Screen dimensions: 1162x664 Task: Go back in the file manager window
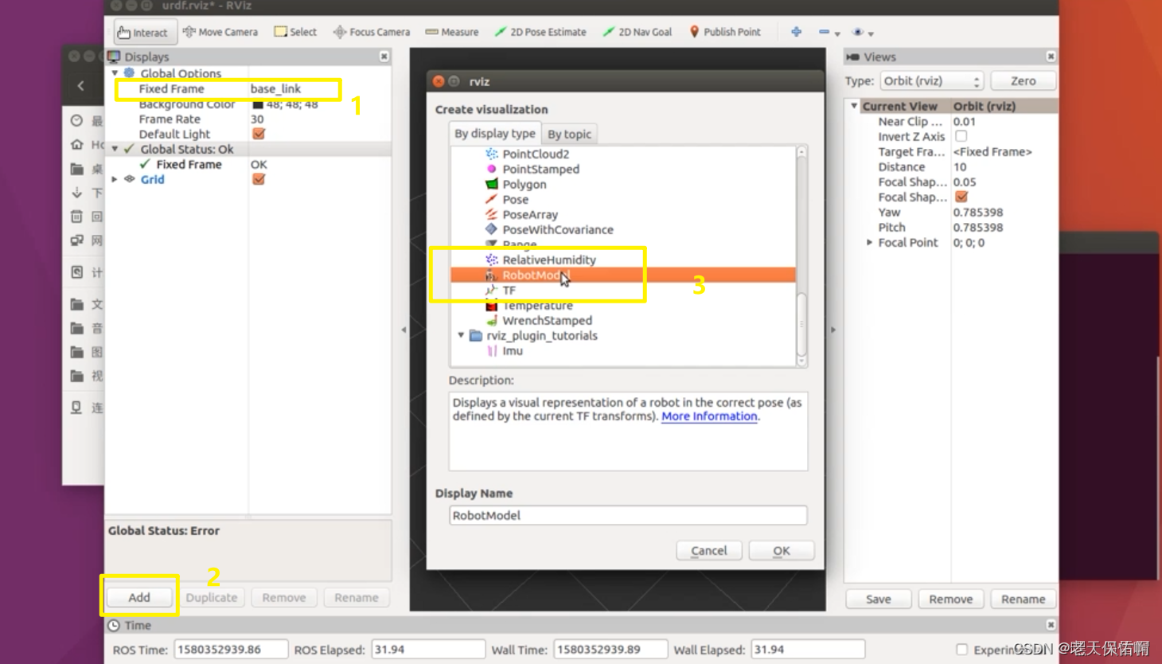[80, 85]
